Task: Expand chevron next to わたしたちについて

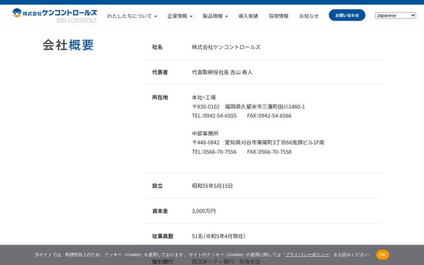Action: point(156,16)
